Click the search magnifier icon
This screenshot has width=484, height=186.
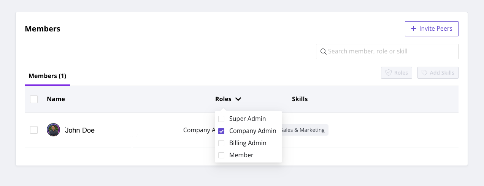pos(324,52)
